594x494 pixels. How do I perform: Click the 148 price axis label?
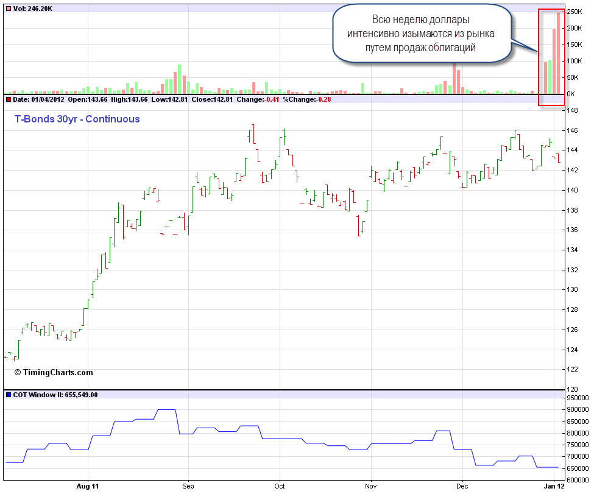572,110
